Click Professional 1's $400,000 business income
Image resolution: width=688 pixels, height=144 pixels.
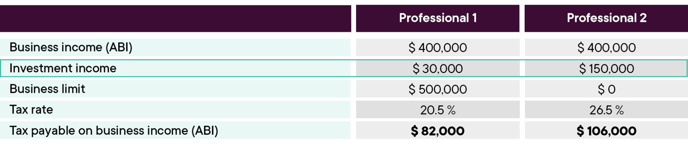tap(438, 47)
